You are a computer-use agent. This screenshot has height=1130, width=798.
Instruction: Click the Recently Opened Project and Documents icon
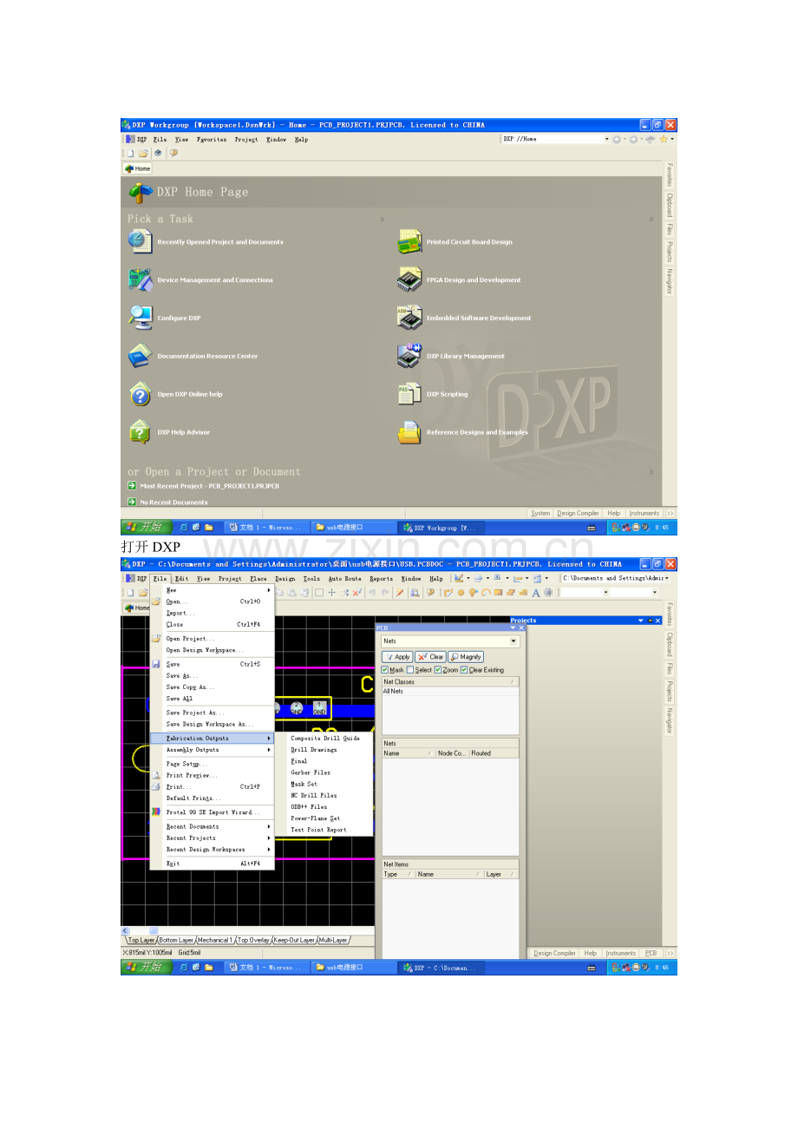coord(141,241)
